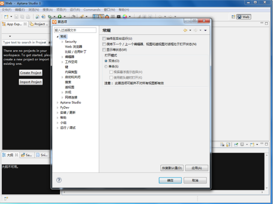Open the Terminal icon in toolbar
The height and width of the screenshot is (204, 273).
pyautogui.click(x=119, y=17)
